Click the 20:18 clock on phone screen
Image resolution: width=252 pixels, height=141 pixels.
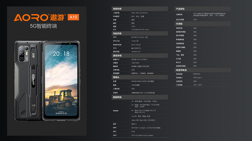[x=61, y=54]
